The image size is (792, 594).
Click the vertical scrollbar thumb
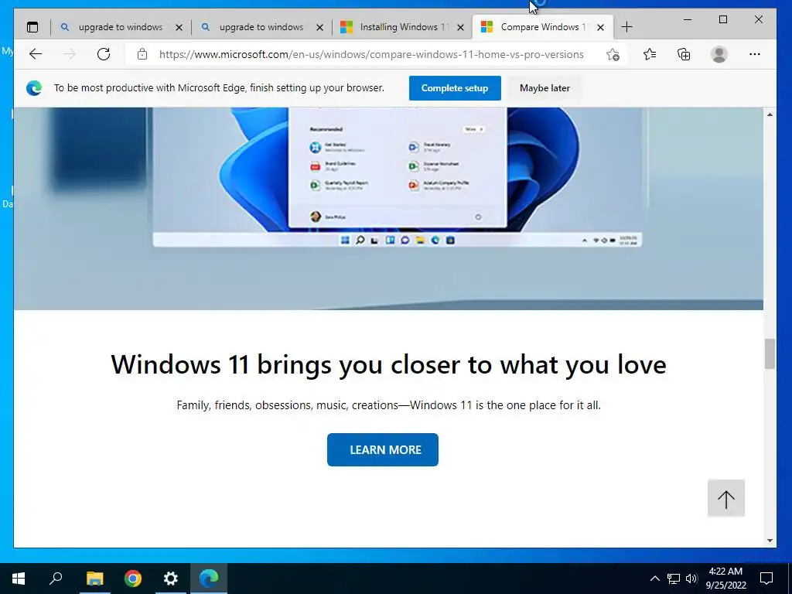tap(770, 354)
